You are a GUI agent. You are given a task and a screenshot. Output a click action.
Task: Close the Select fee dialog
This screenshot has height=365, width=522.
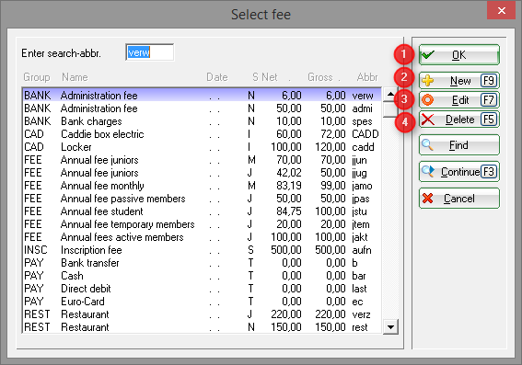coord(502,11)
